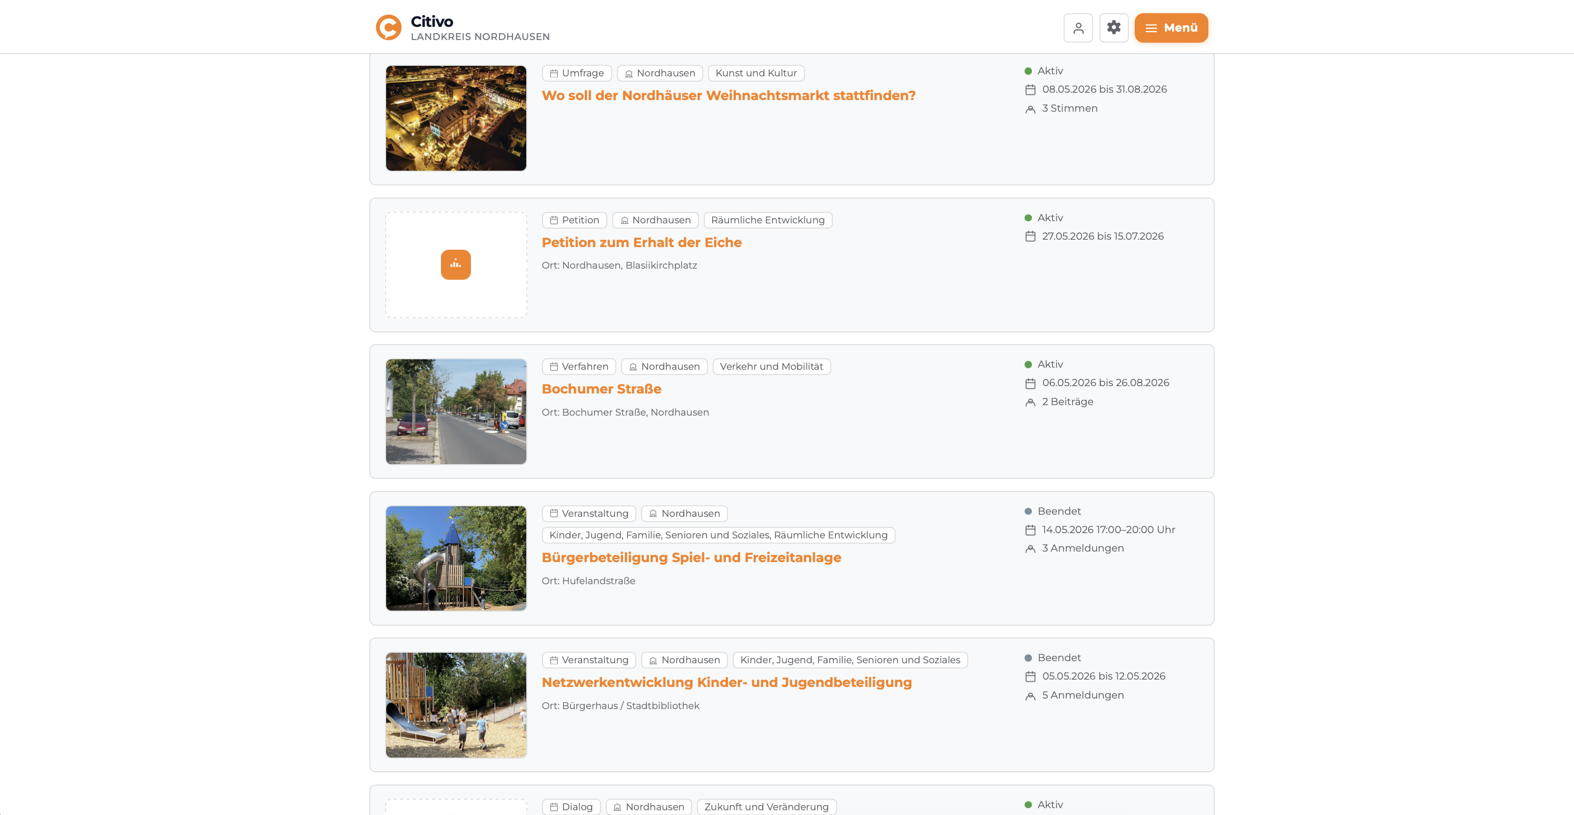
Task: Select Nordhausen tag in Bochumer Straße card
Action: click(x=664, y=367)
